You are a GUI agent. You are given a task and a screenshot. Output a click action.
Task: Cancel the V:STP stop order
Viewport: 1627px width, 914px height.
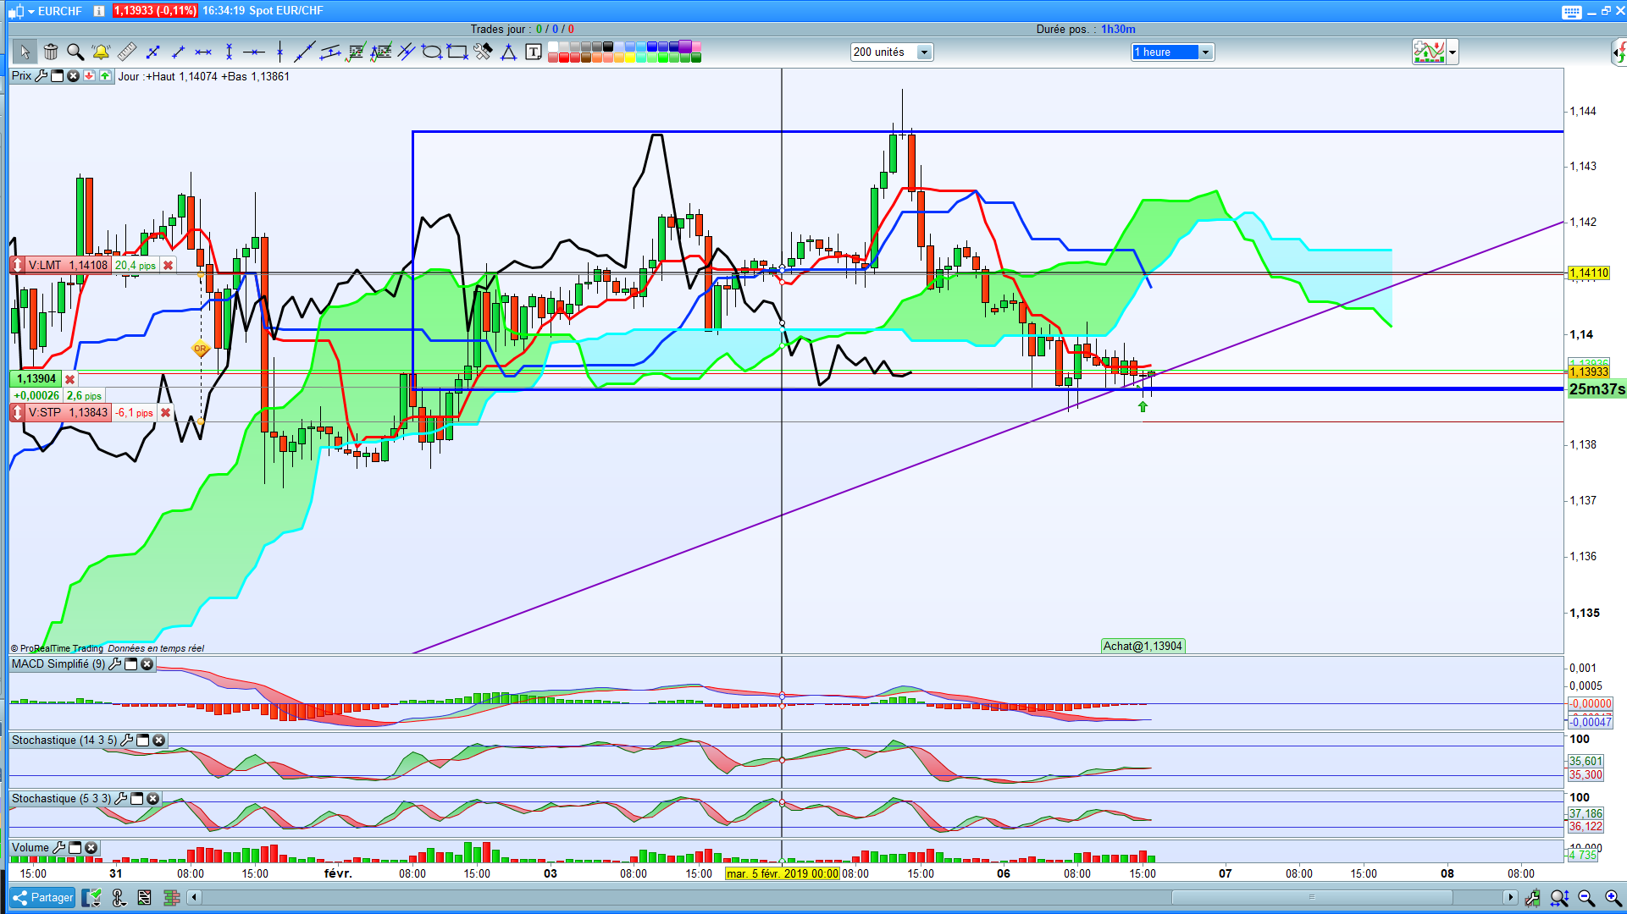[x=166, y=413]
